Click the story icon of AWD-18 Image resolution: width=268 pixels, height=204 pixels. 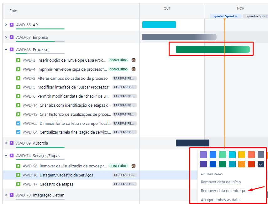click(18, 175)
